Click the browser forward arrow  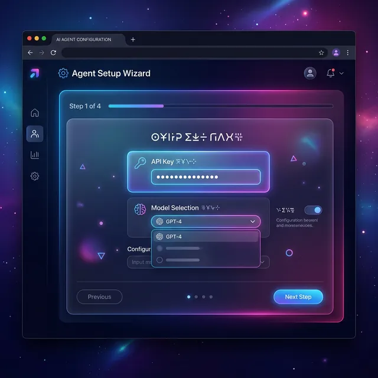point(42,53)
